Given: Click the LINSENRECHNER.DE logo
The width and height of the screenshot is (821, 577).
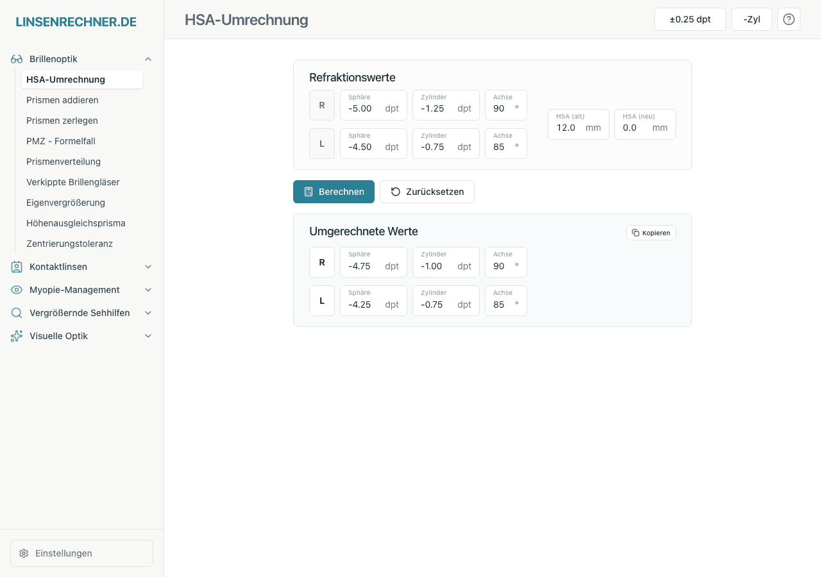Looking at the screenshot, I should 76,21.
